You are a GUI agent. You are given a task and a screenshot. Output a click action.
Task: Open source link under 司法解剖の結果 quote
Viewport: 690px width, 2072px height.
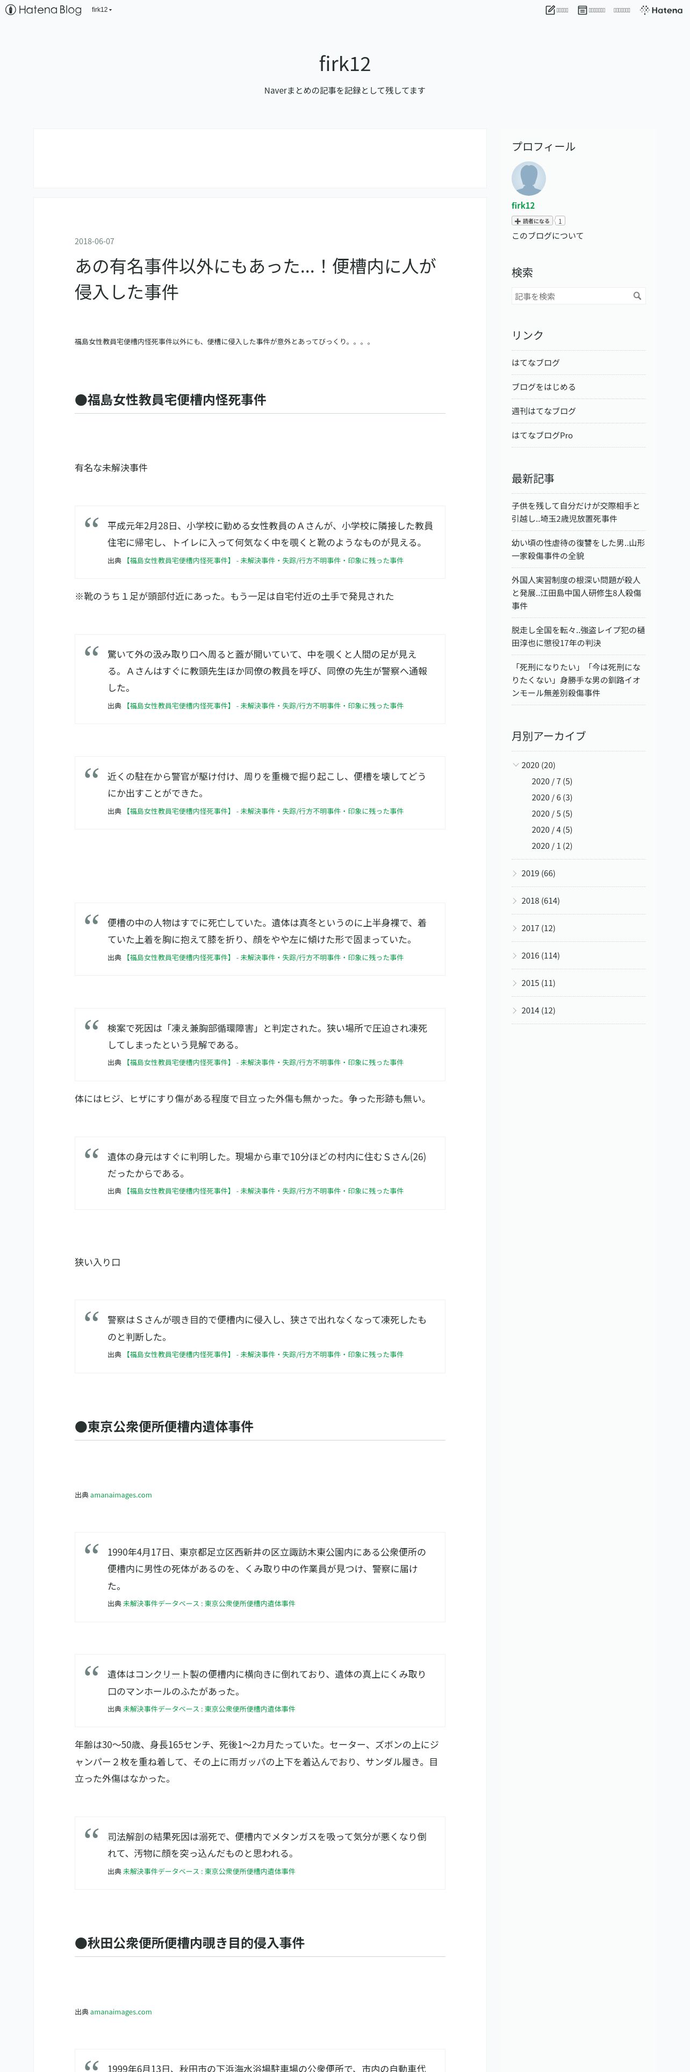(209, 1871)
